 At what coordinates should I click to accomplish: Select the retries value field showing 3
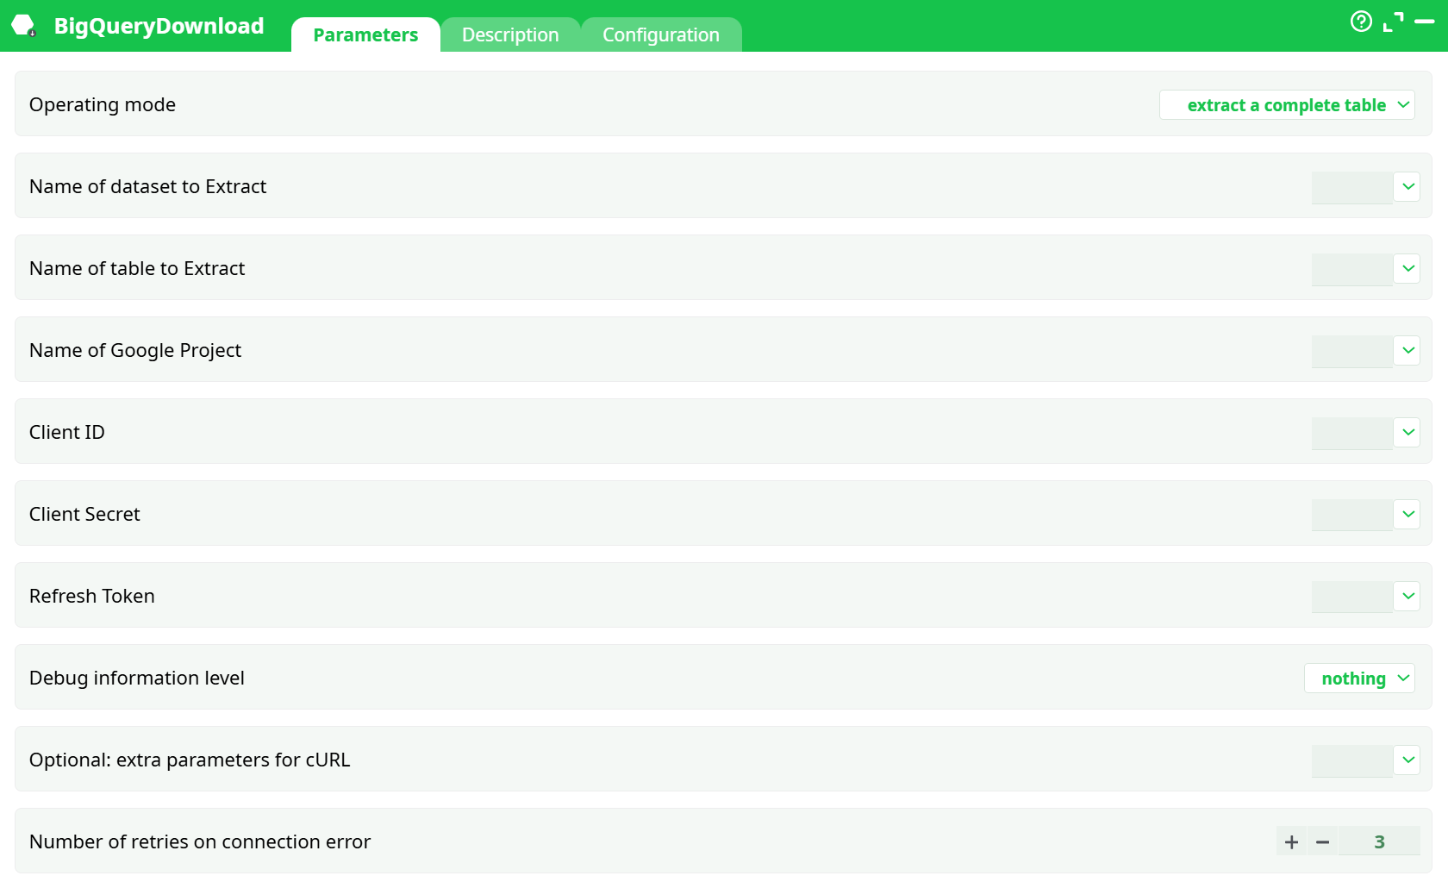[x=1380, y=841]
